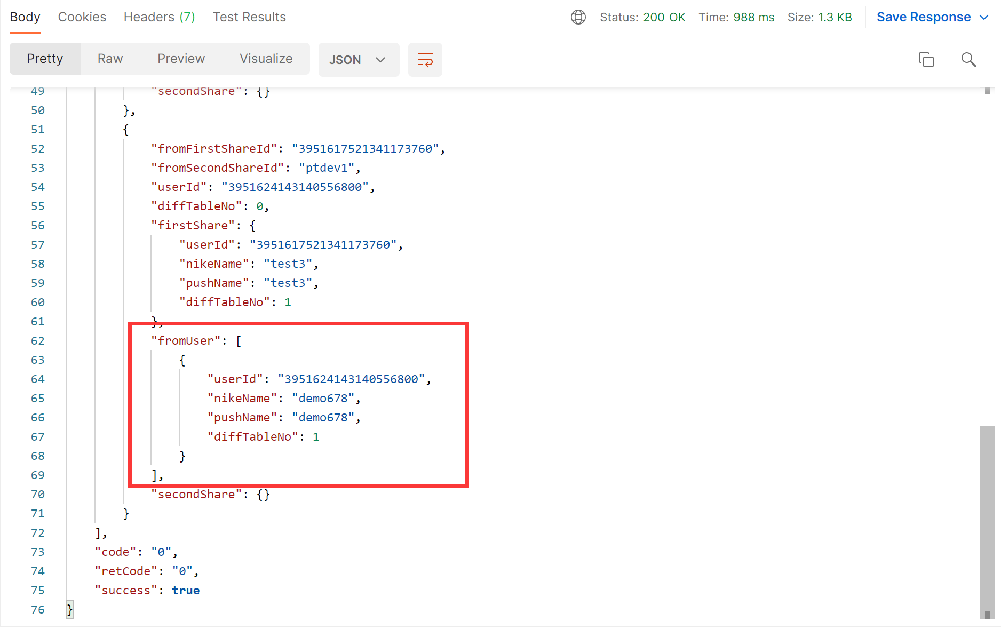Select the Pretty view mode
1001x629 pixels.
pos(45,59)
